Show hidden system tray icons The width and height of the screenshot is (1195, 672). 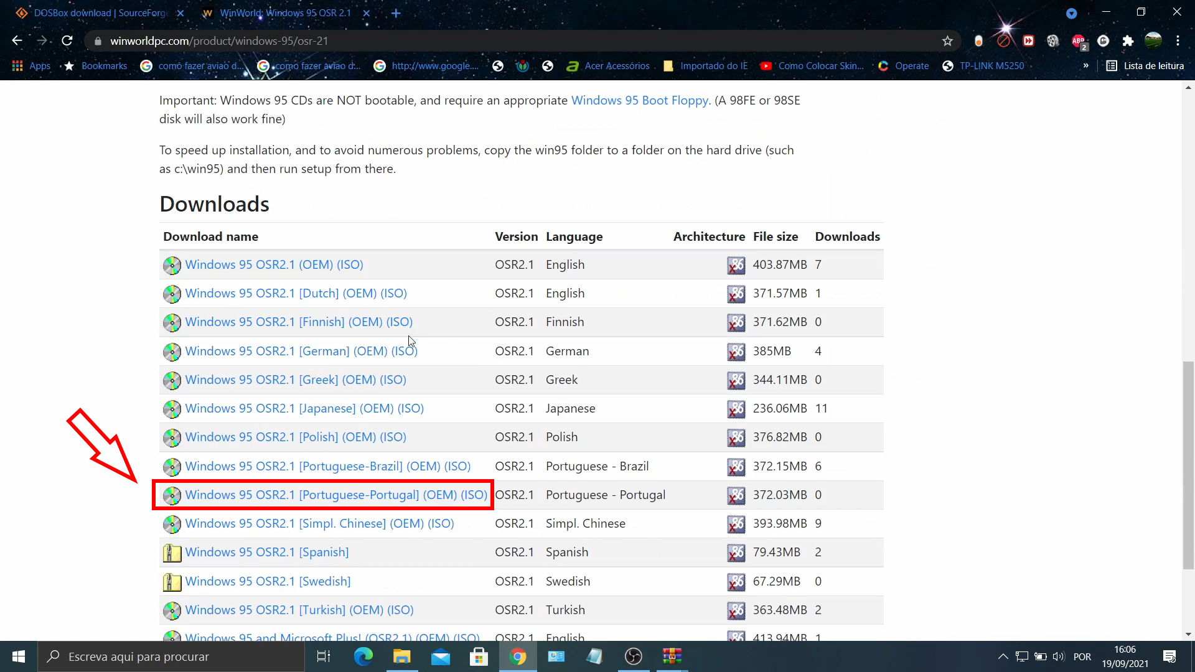pyautogui.click(x=1003, y=656)
